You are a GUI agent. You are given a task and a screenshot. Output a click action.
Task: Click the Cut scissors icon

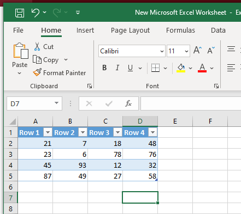point(37,47)
